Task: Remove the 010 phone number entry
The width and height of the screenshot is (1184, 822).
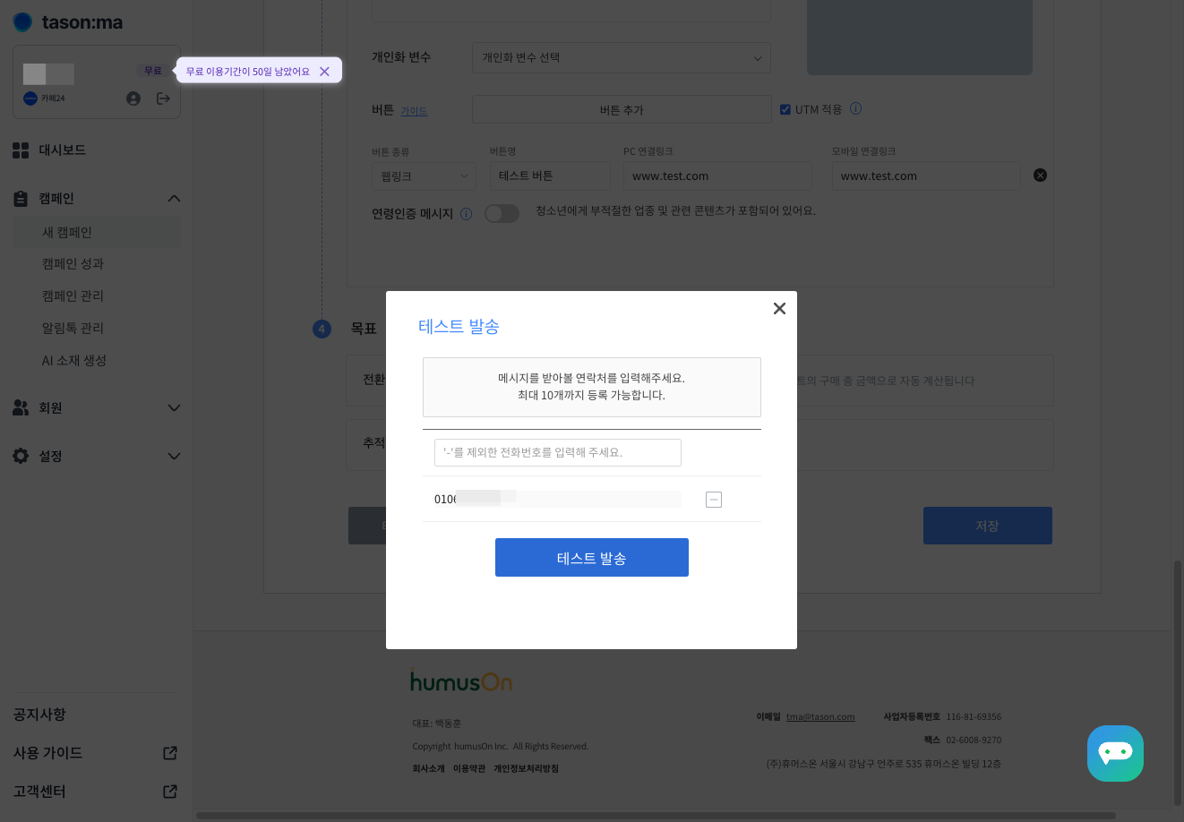Action: point(714,500)
